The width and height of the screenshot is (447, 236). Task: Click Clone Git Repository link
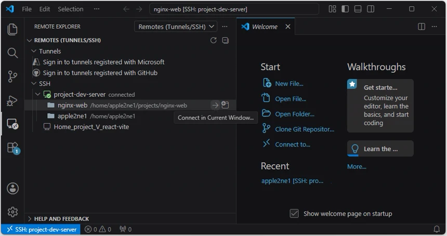click(305, 129)
